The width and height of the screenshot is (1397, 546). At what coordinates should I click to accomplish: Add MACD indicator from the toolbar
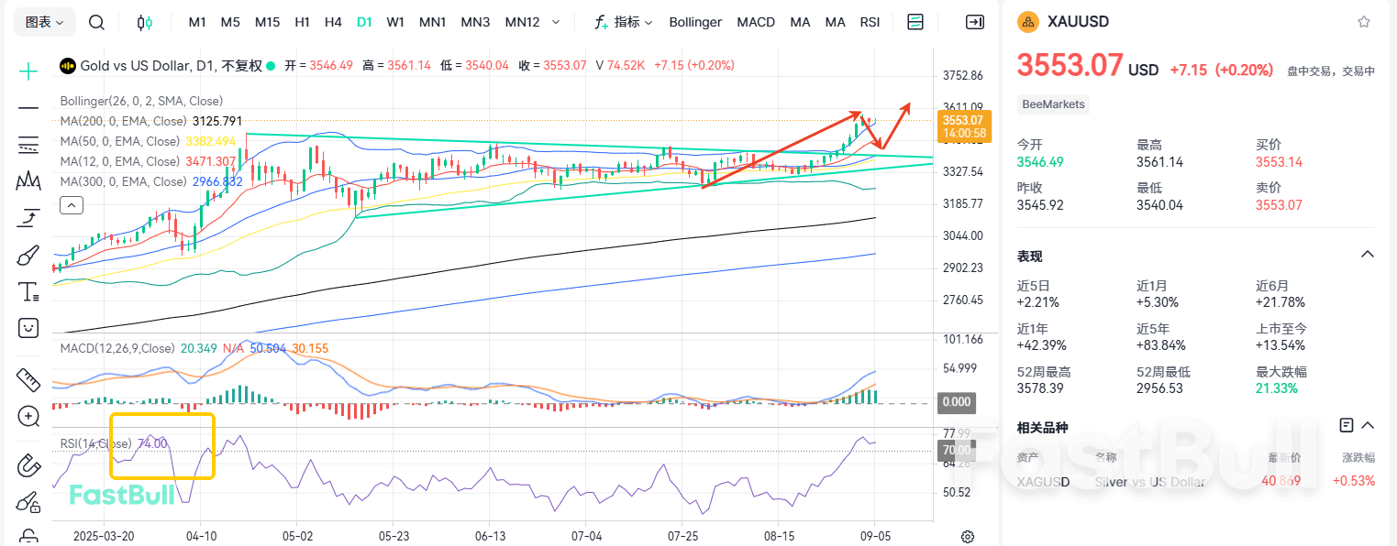coord(756,22)
